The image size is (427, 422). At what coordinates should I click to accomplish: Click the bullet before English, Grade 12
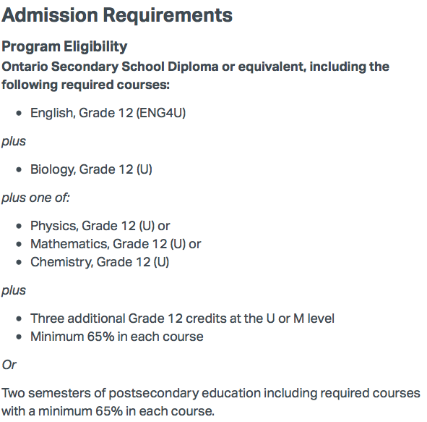[19, 113]
